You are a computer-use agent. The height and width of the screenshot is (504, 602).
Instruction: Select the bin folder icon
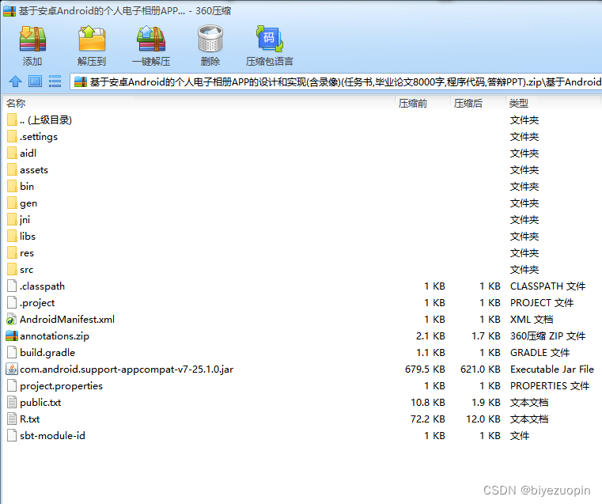click(12, 186)
